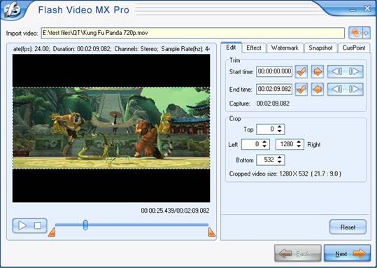Play the video preview
This screenshot has width=377, height=268.
[22, 225]
